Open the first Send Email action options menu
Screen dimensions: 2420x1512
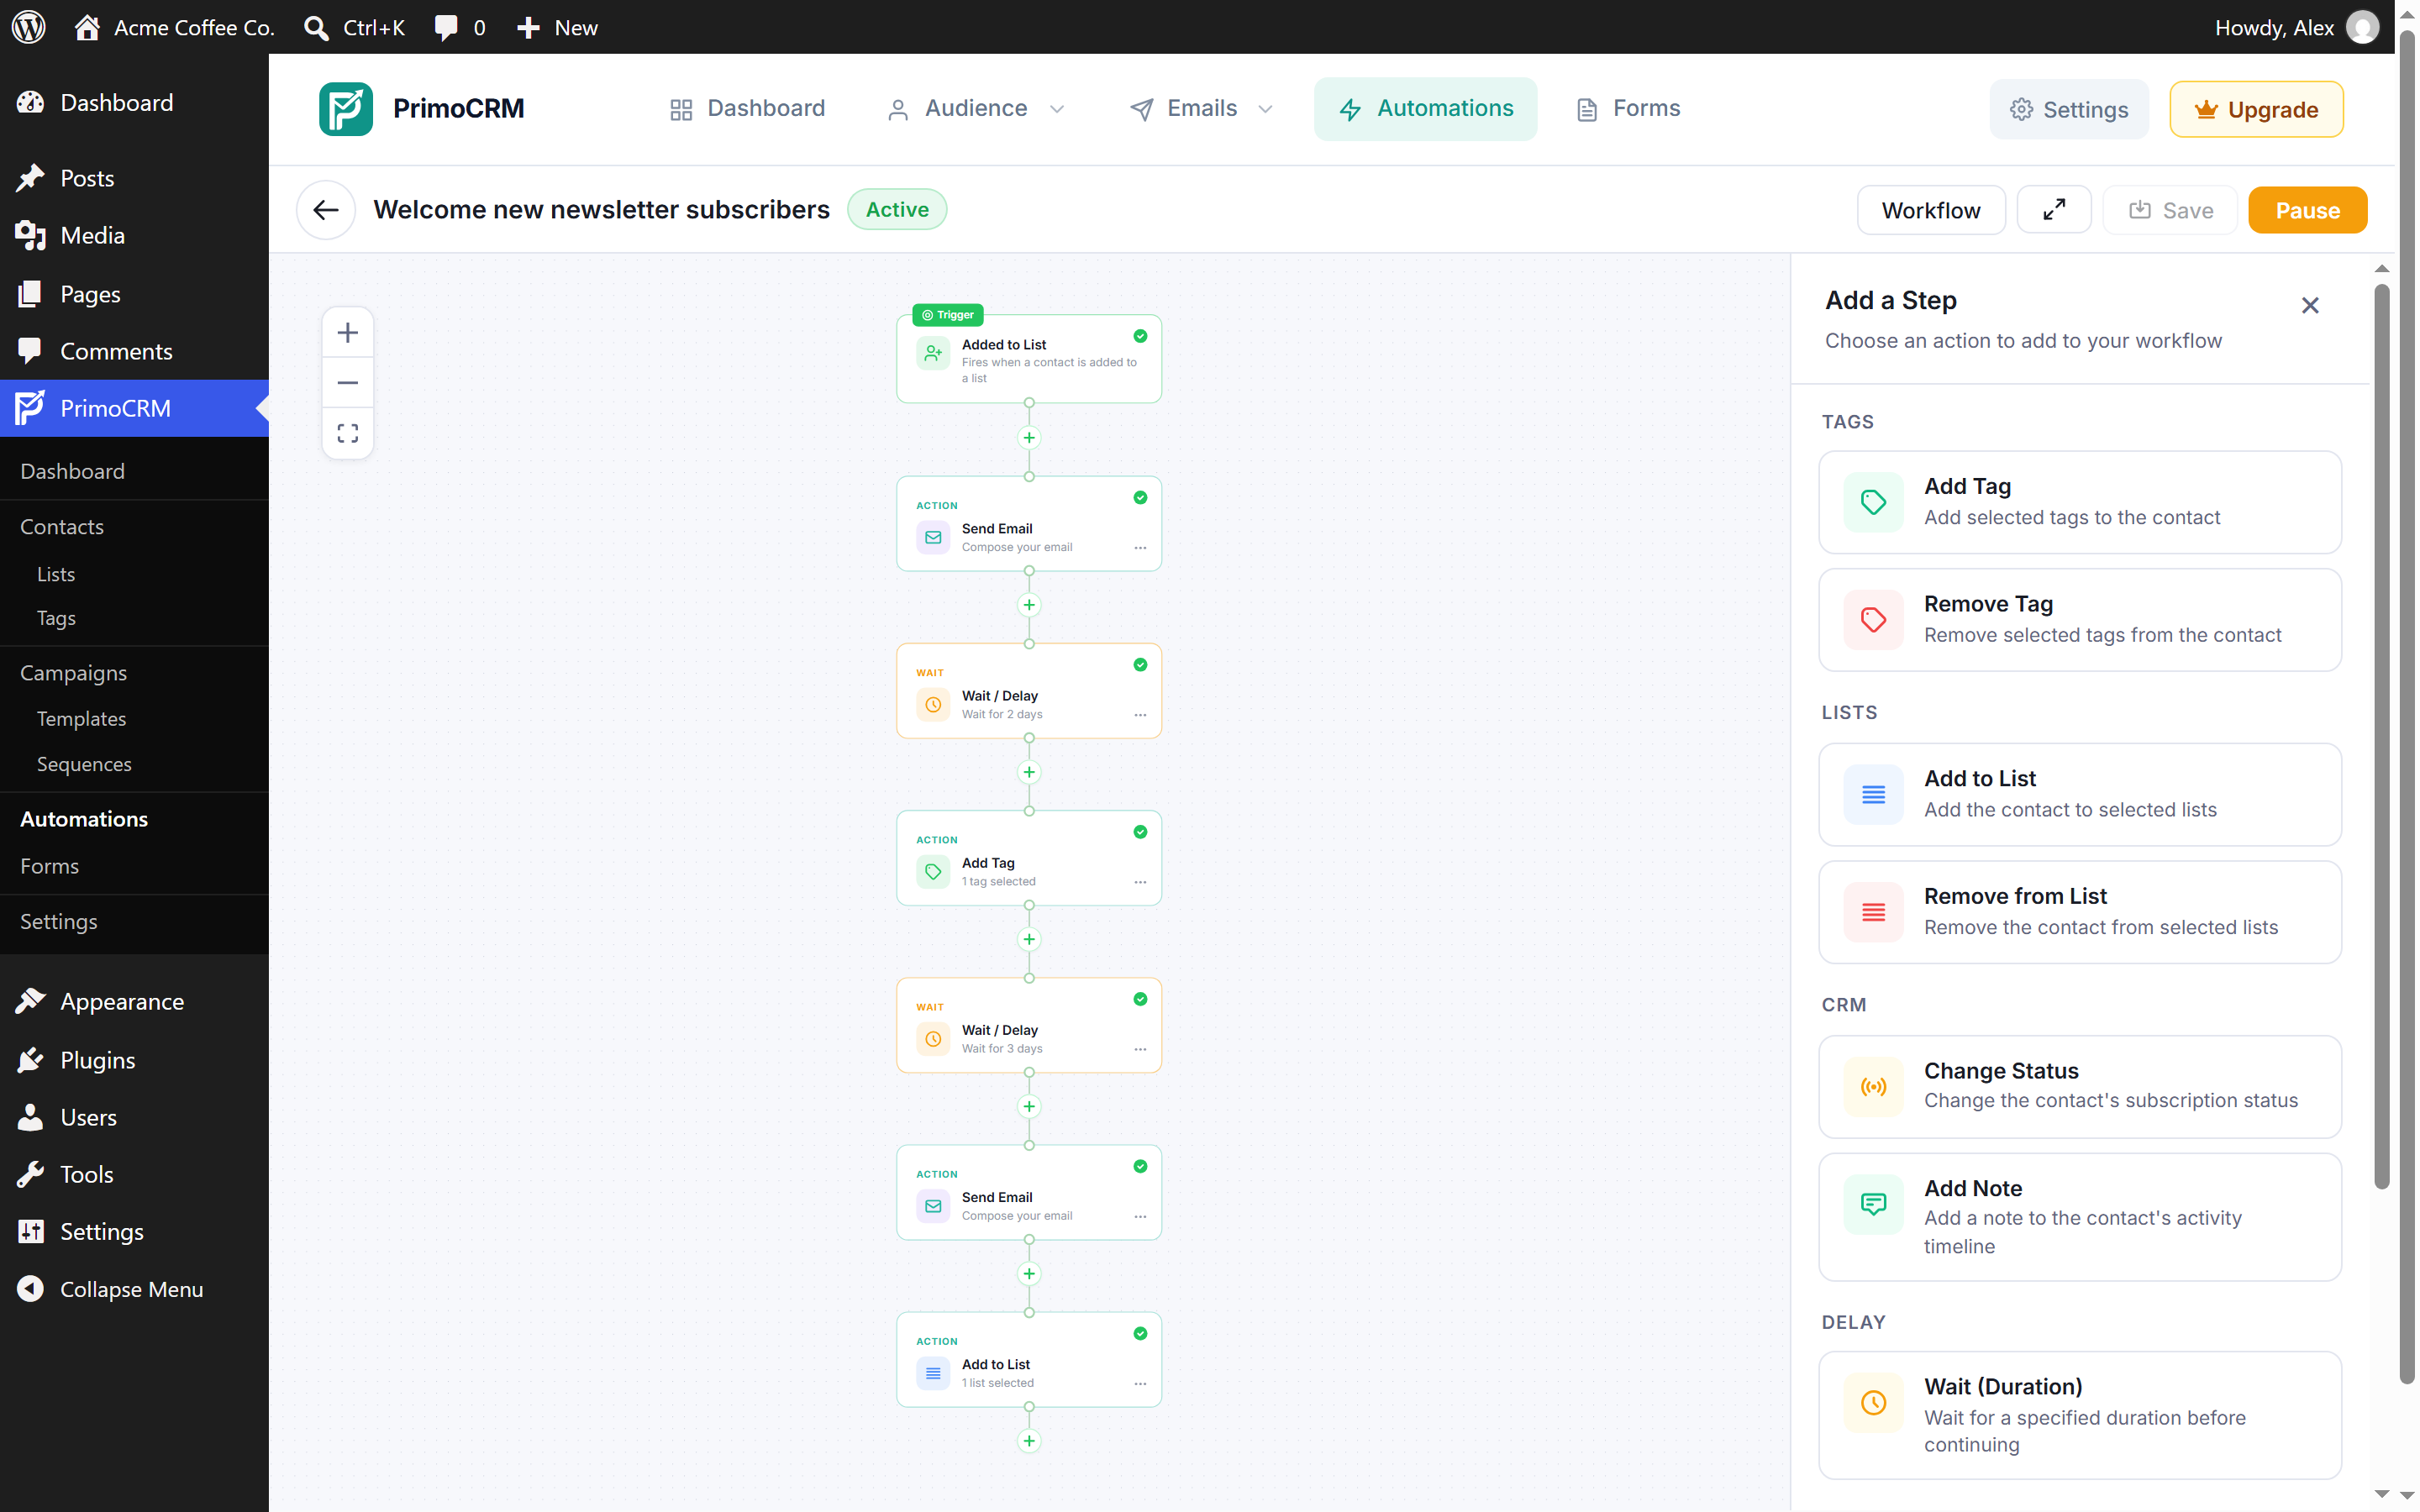(x=1140, y=547)
